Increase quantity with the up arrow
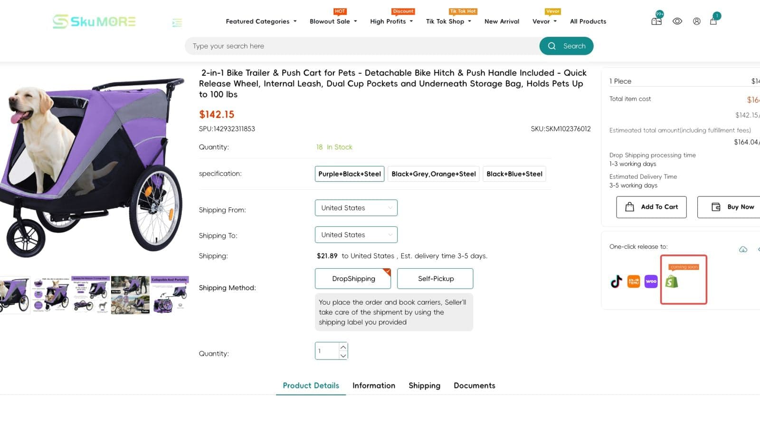The image size is (760, 428). click(343, 347)
